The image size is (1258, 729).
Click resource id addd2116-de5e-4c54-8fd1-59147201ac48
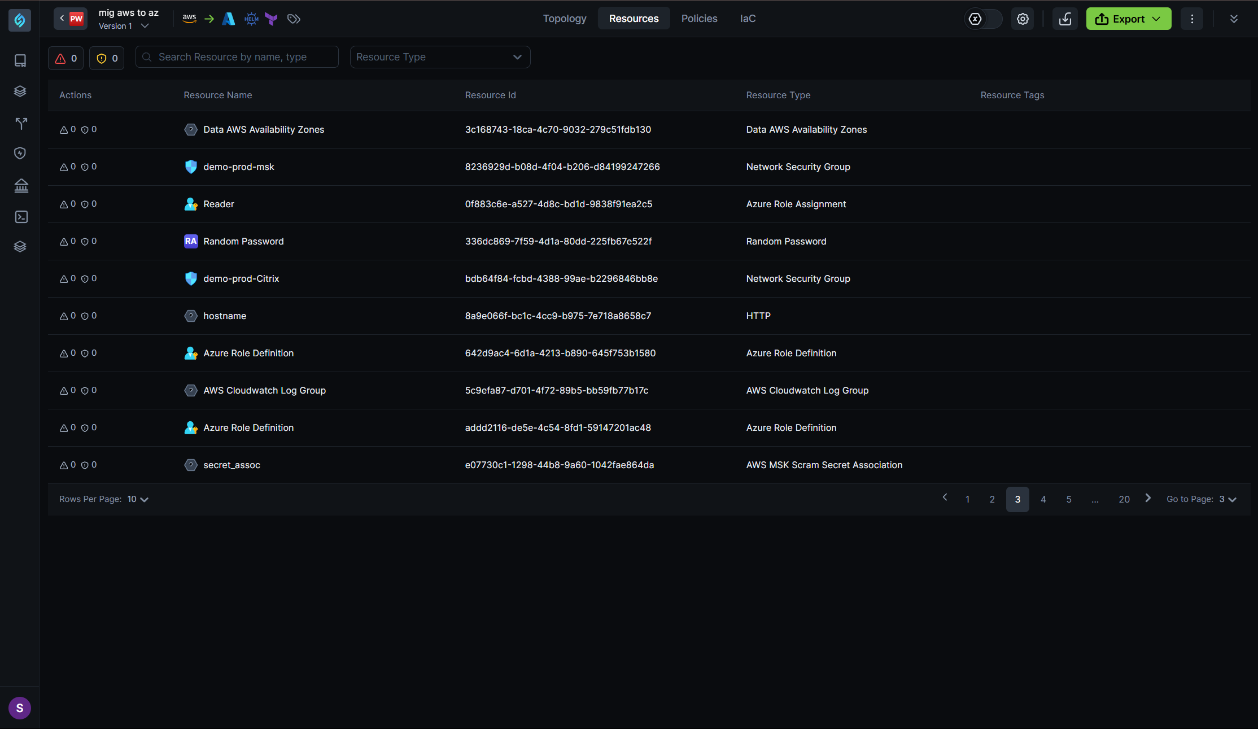pyautogui.click(x=558, y=427)
